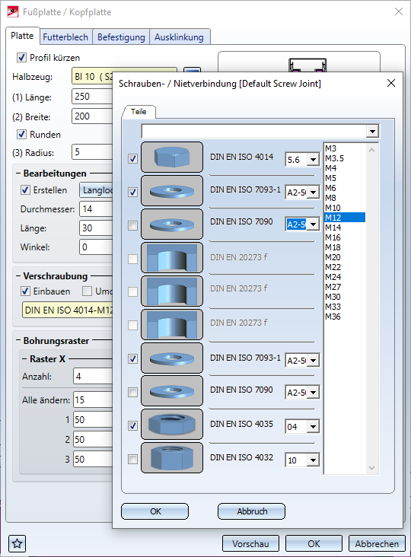The image size is (411, 557).
Task: Toggle the first DIN EN ISO 7093-1 washer checkbox
Action: (x=133, y=192)
